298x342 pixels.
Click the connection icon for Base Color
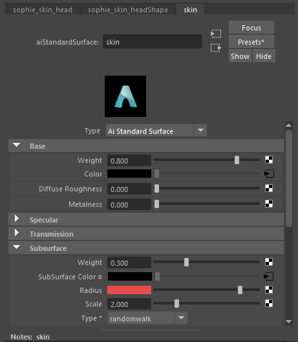269,174
